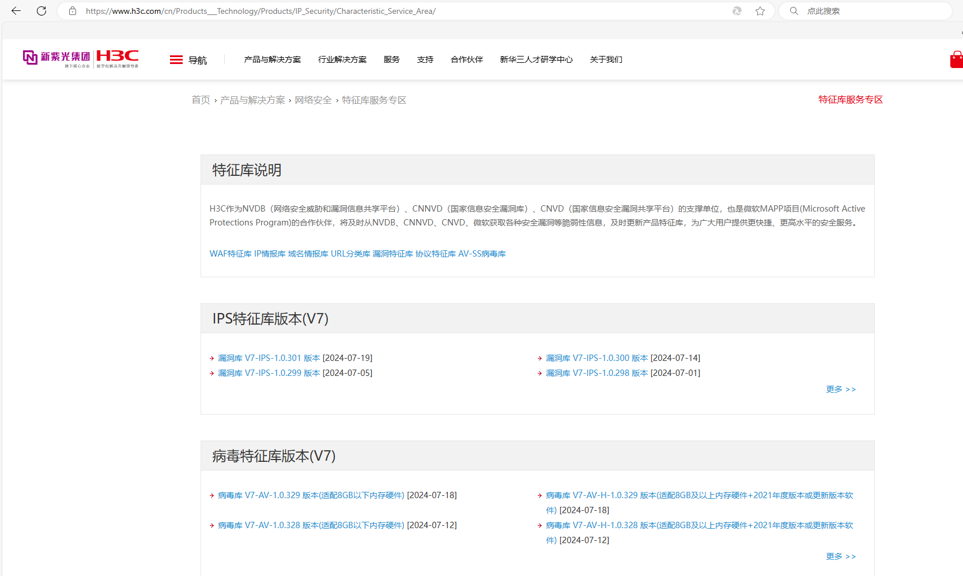This screenshot has height=576, width=963.
Task: Go to 网络安全 breadcrumb
Action: pos(313,100)
